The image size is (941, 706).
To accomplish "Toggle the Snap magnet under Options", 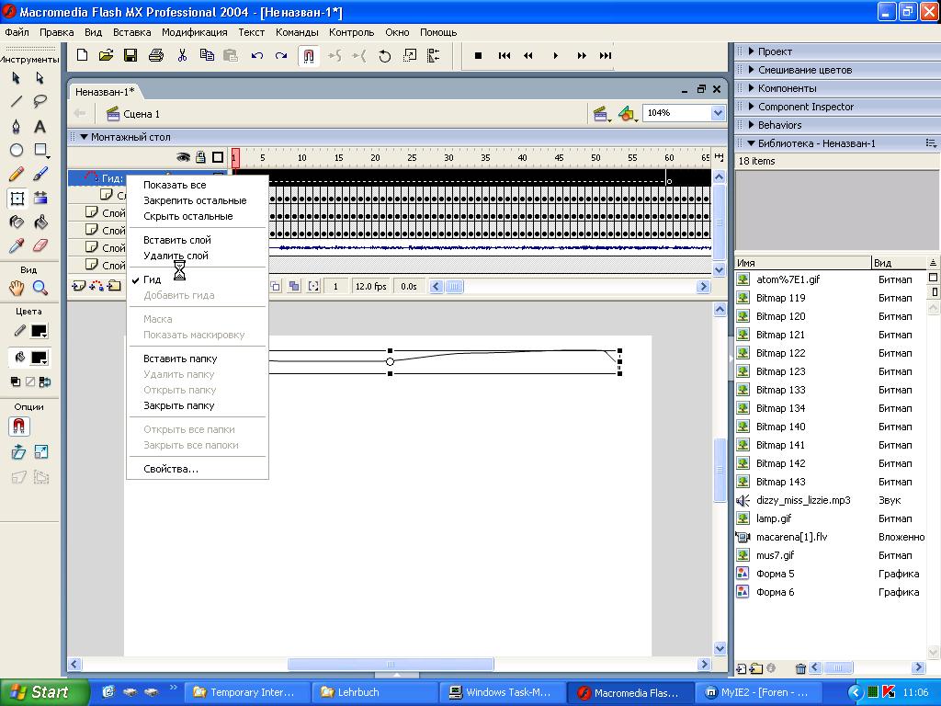I will tap(19, 427).
